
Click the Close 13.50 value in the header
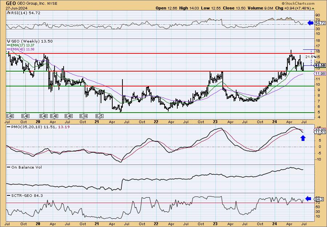click(x=234, y=8)
